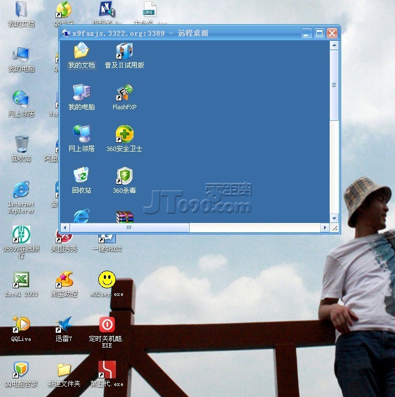This screenshot has width=395, height=397.
Task: Select 定时关机酷.EXE icon
Action: coord(107,332)
